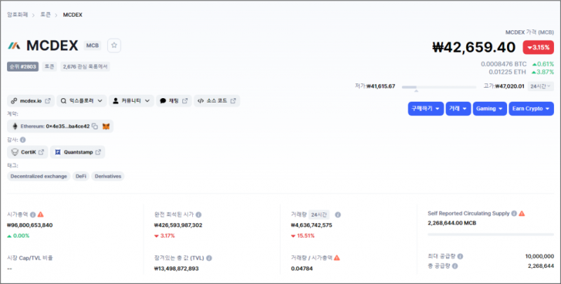Open the CertiK audit link
This screenshot has height=284, width=561.
(28, 151)
